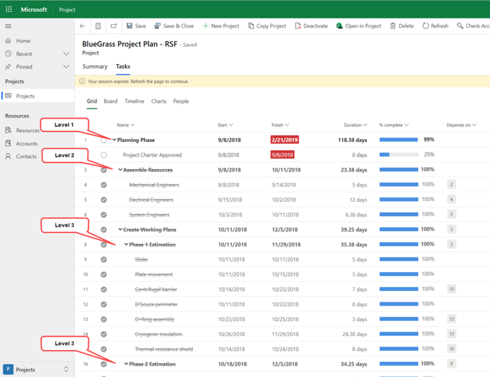Viewport: 490px width, 377px height.
Task: Click dependency badge 13 on Cryogenic insulation
Action: [451, 334]
